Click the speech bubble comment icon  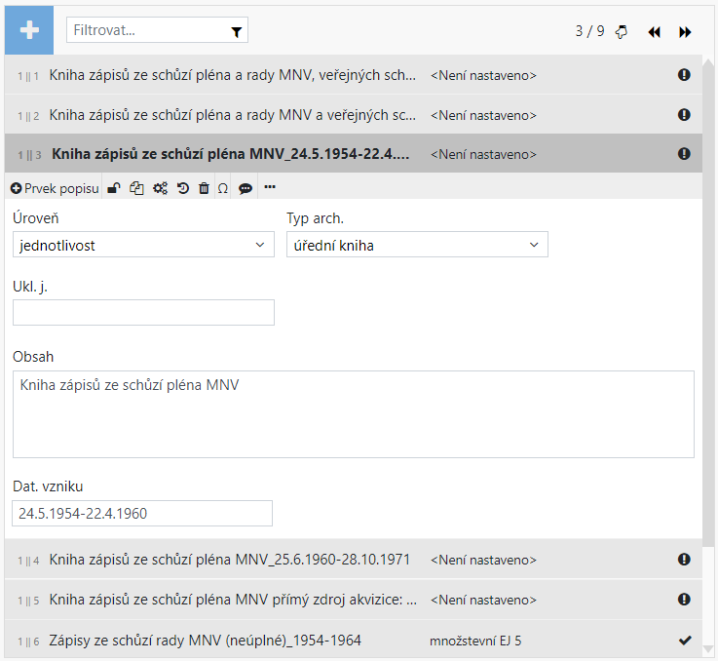[246, 188]
